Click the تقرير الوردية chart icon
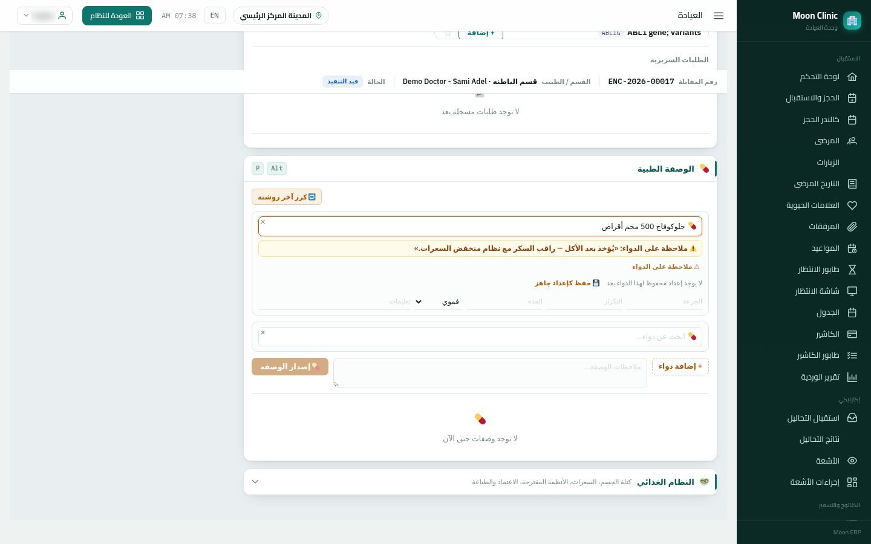 852,377
